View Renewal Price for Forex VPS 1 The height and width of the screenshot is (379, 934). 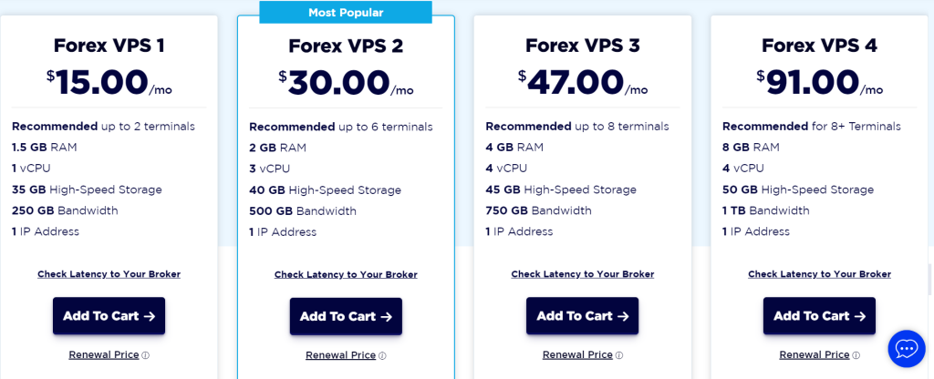(103, 355)
